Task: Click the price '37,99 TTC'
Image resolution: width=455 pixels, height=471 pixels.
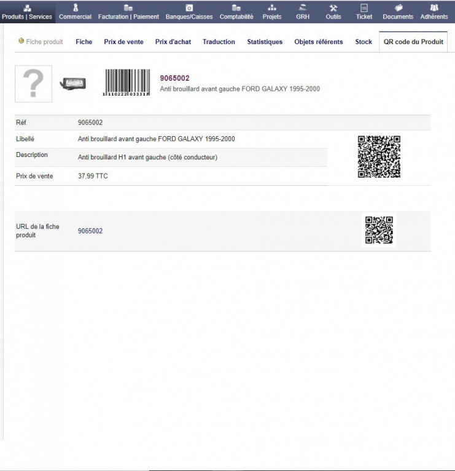Action: tap(93, 176)
